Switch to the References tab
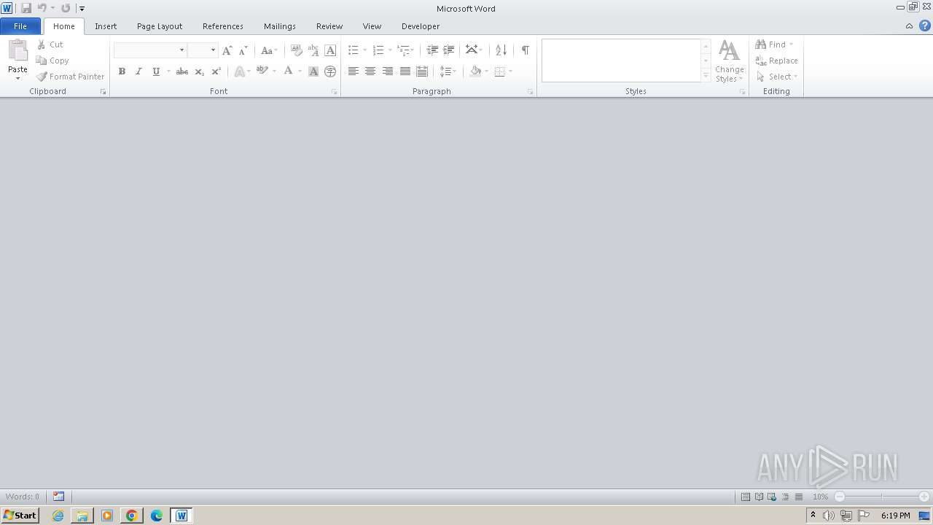This screenshot has height=525, width=933. point(223,26)
